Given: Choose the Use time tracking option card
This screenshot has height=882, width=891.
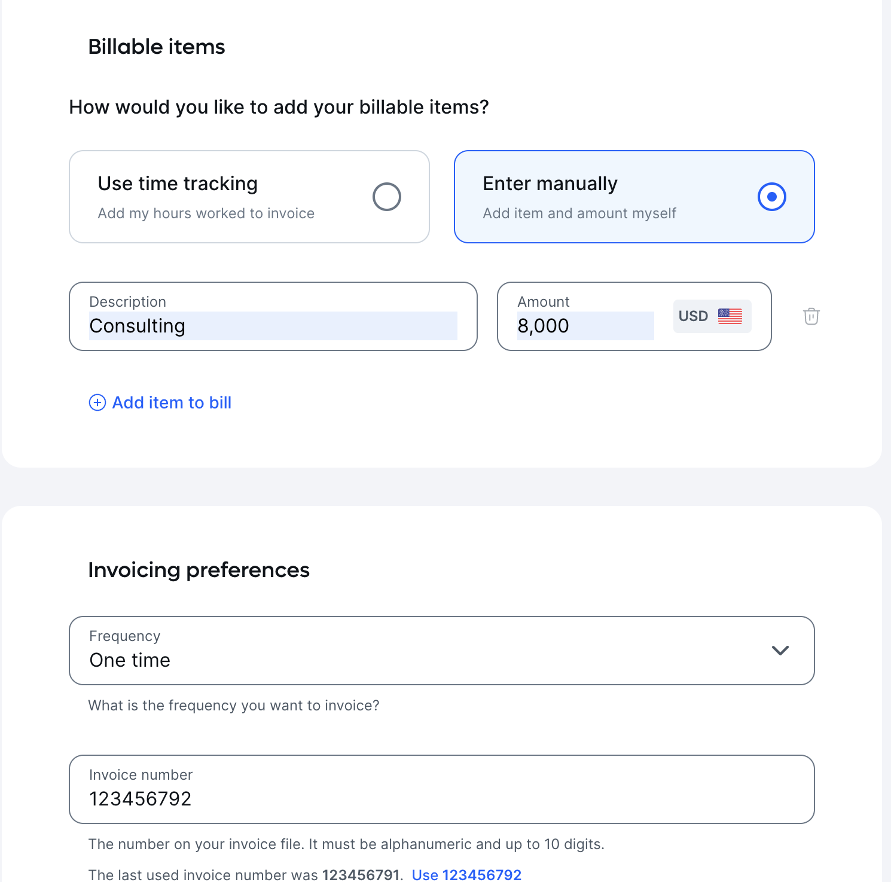Looking at the screenshot, I should pos(249,197).
